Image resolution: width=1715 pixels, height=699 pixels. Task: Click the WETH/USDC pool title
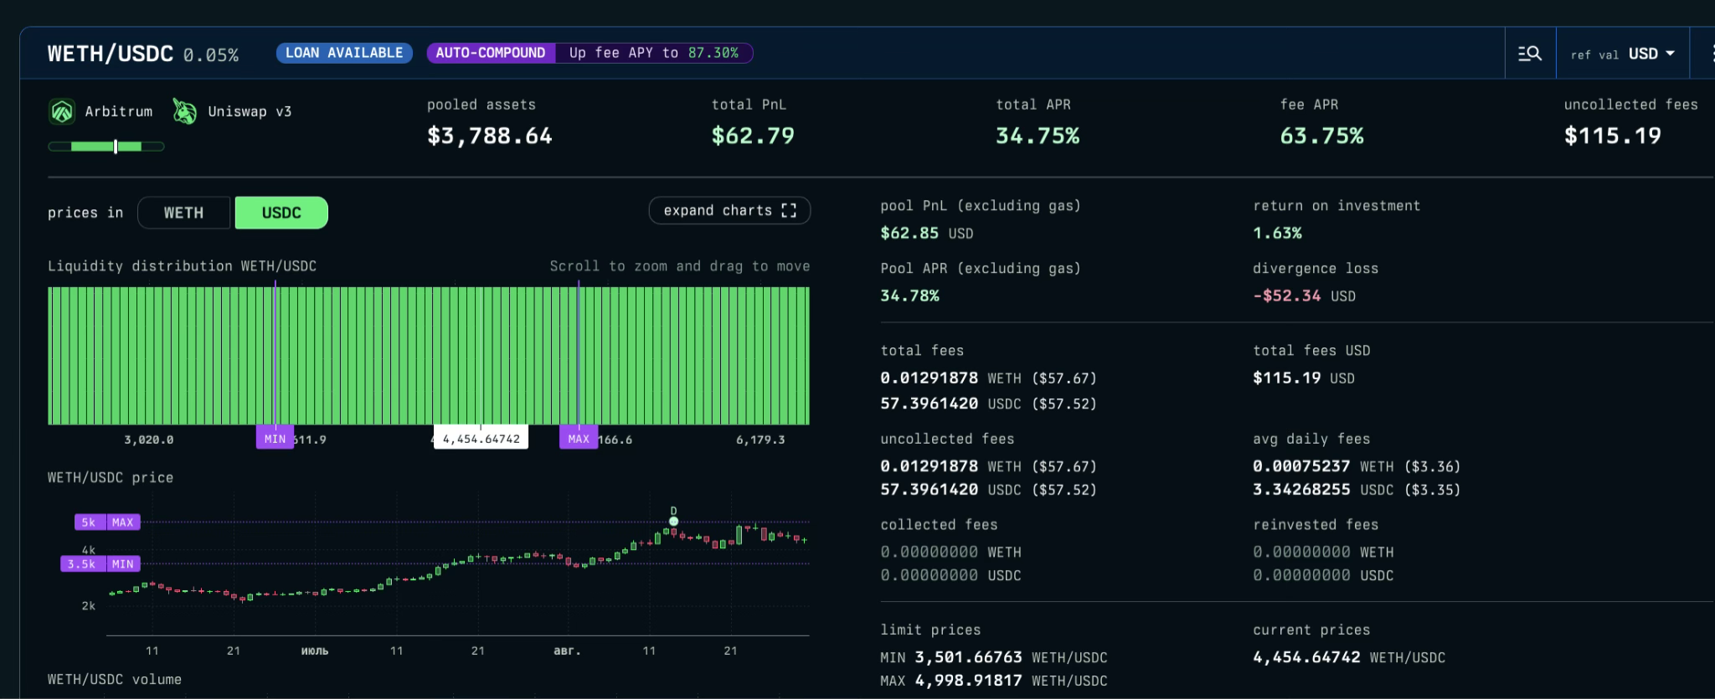click(x=110, y=54)
